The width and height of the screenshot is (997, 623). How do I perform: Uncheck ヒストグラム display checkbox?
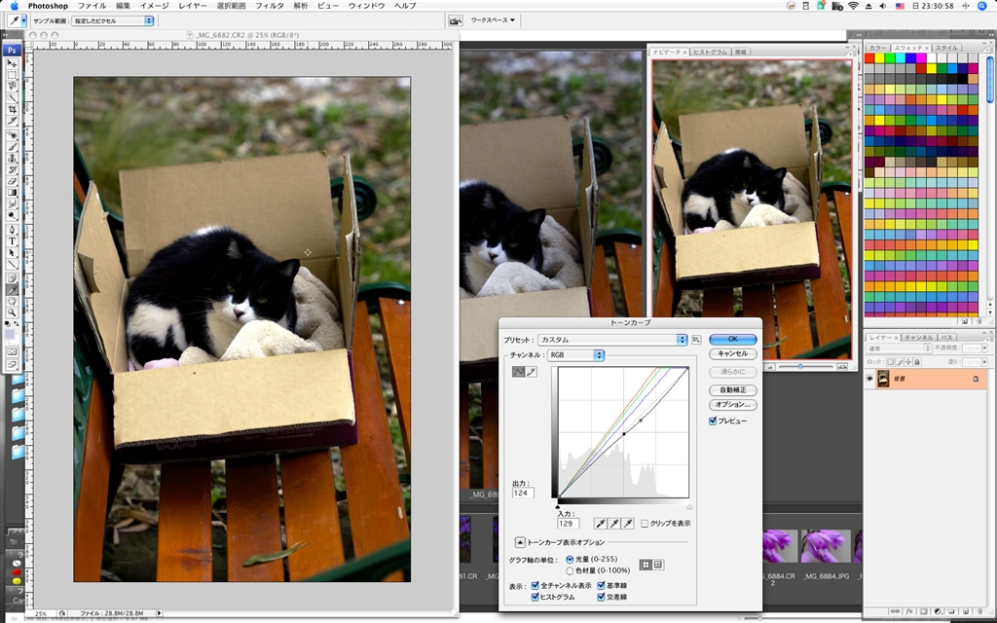[x=535, y=597]
